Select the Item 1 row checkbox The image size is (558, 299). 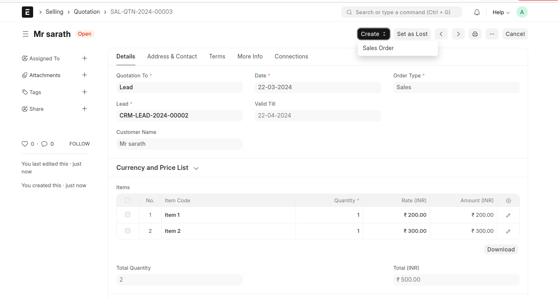tap(128, 215)
